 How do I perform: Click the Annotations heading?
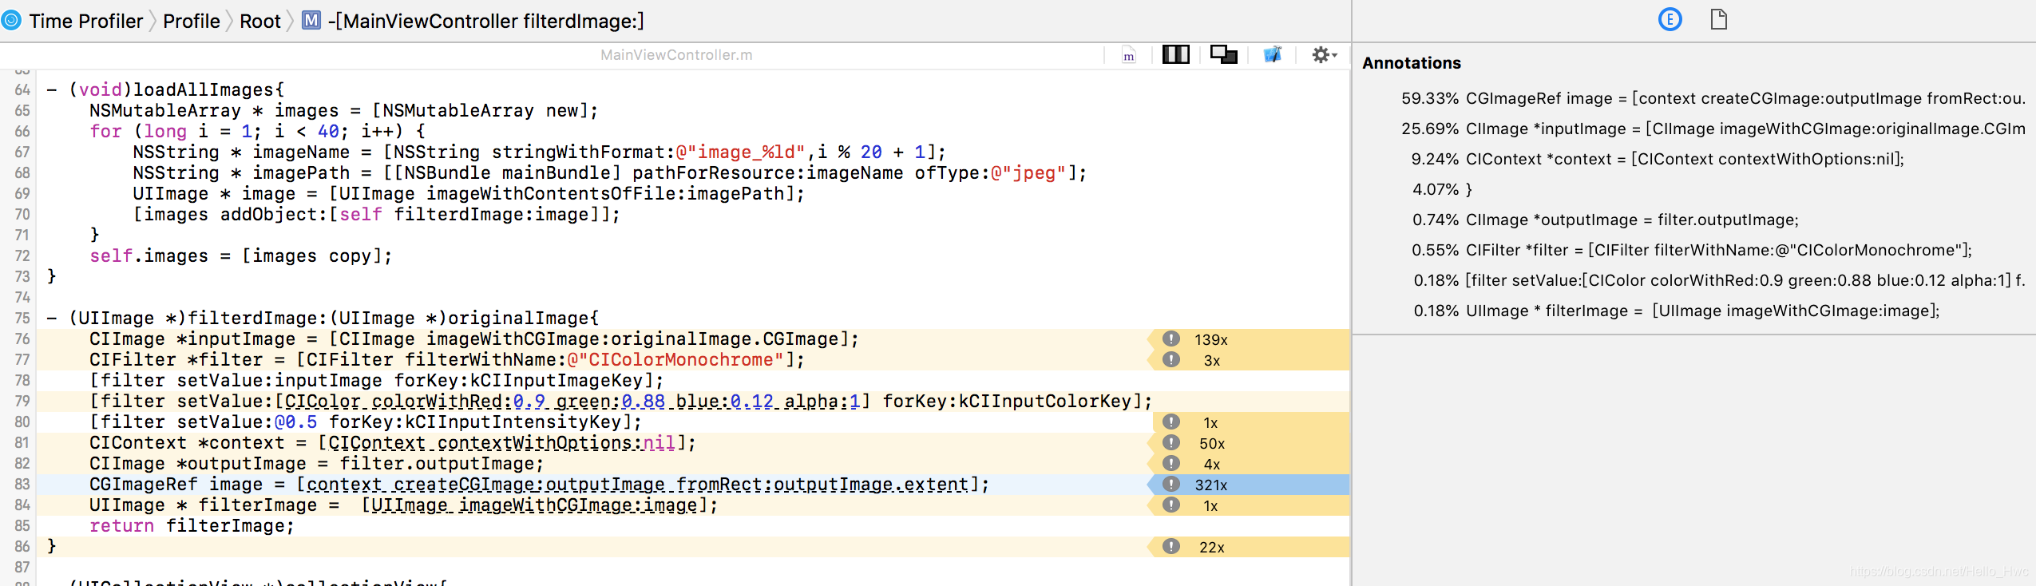coord(1411,63)
